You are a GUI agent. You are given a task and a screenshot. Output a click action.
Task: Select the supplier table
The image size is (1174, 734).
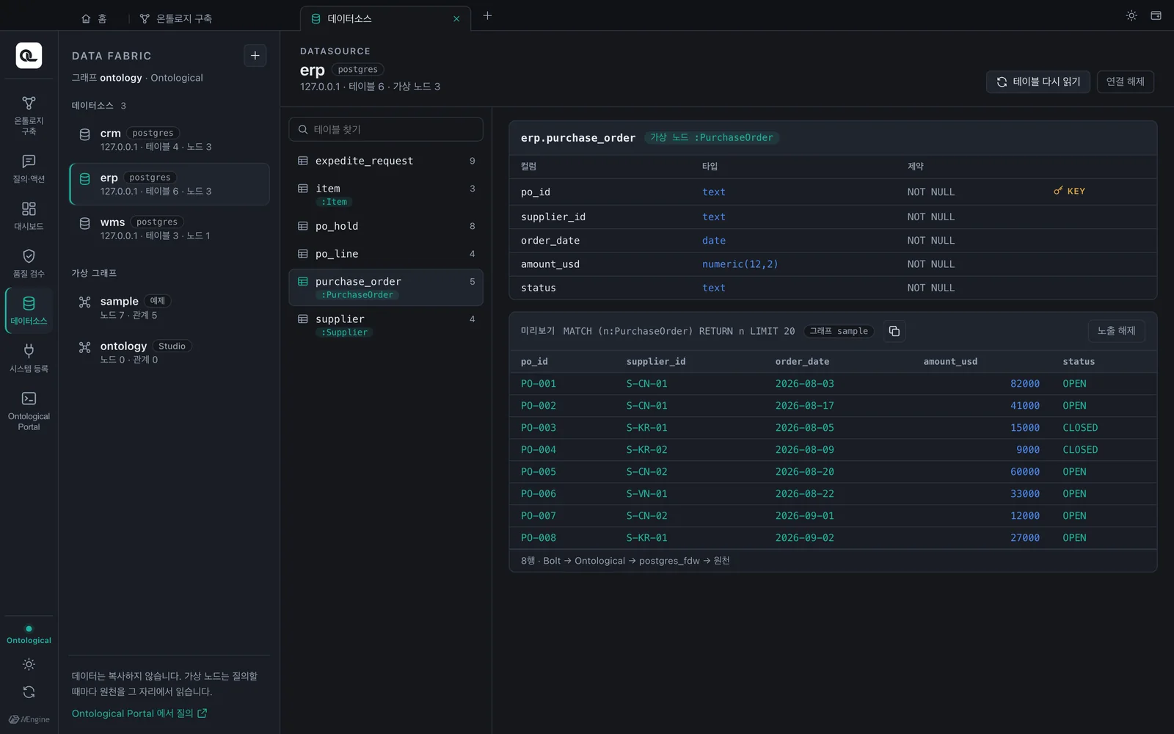(x=386, y=325)
